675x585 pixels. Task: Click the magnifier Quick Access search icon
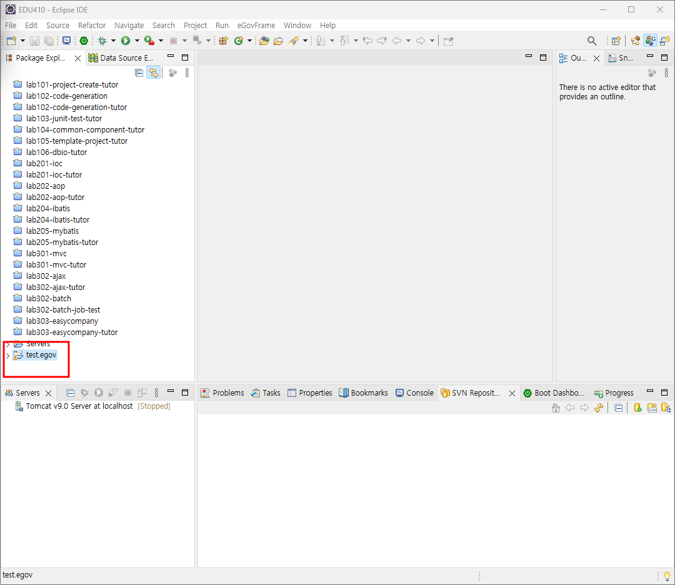(592, 41)
